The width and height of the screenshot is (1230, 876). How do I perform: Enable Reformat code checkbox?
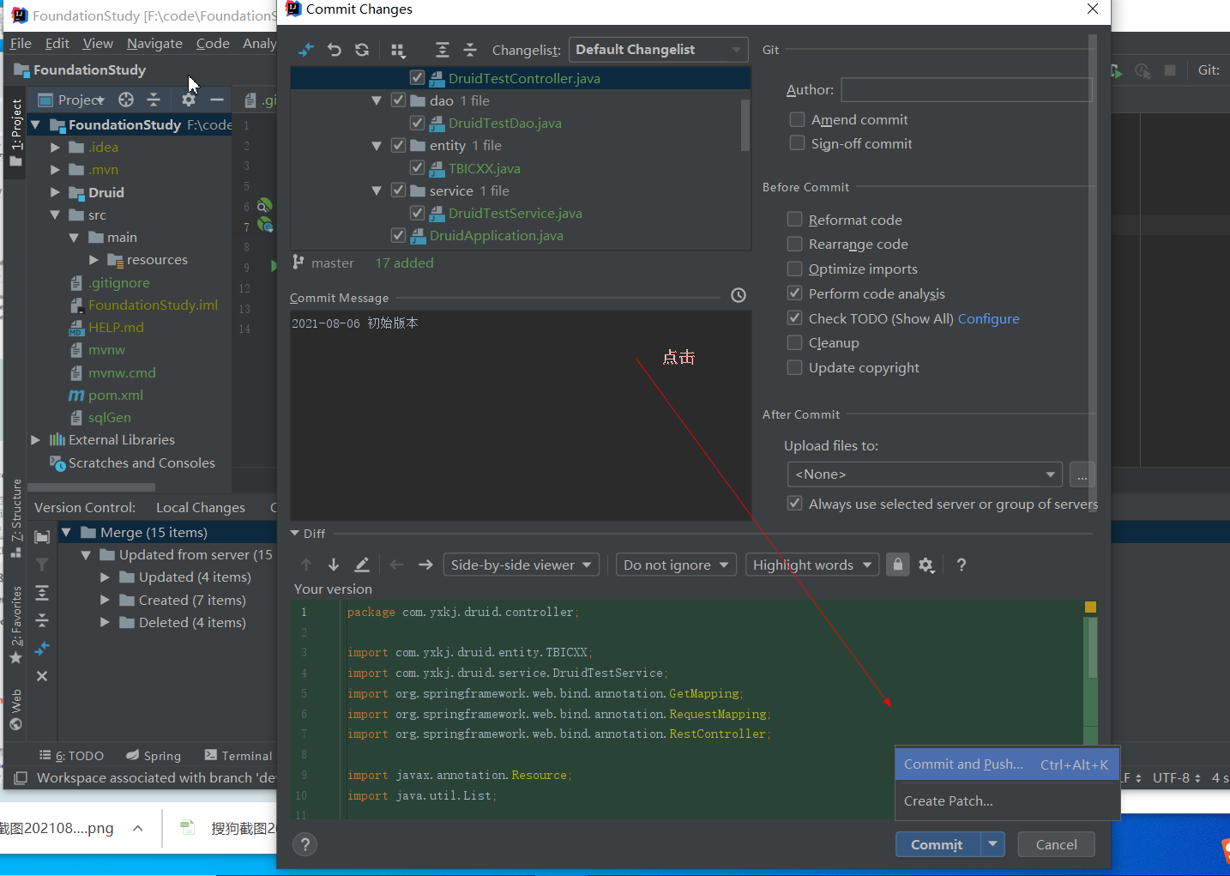point(795,220)
